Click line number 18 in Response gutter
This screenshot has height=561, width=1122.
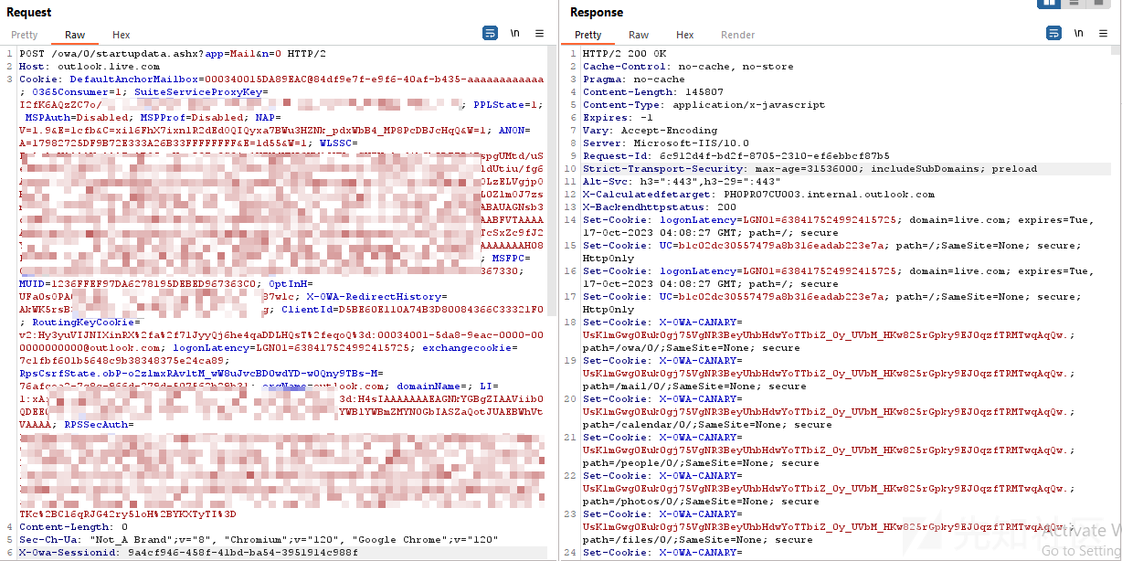pyautogui.click(x=570, y=323)
